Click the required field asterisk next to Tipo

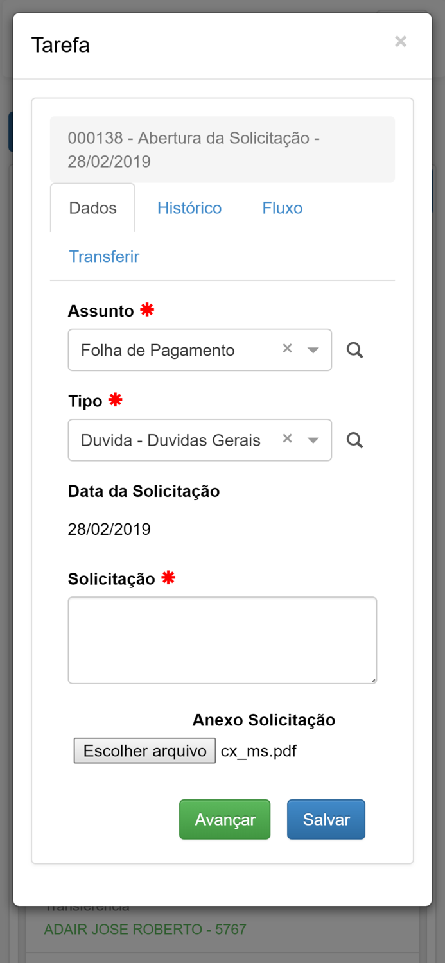(114, 399)
